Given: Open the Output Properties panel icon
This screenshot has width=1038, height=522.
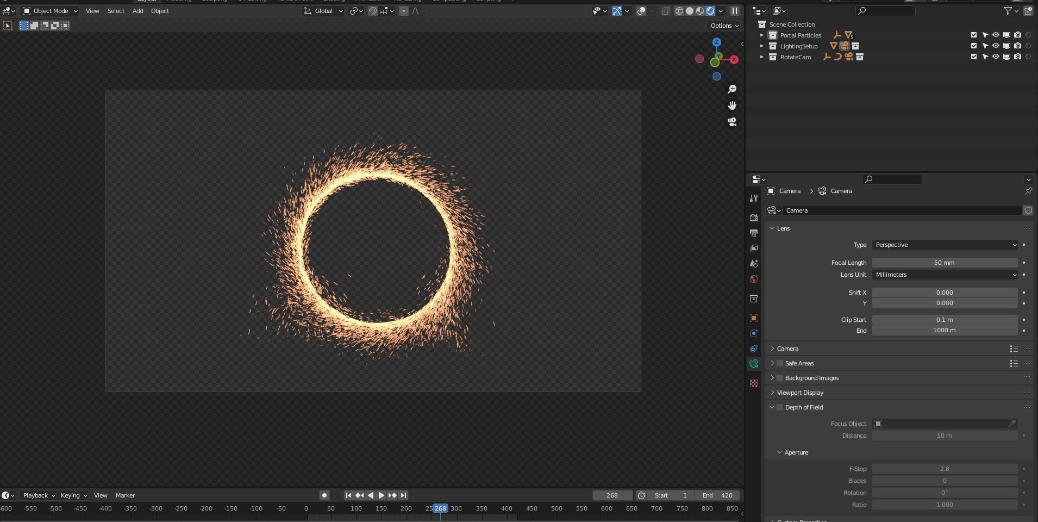Looking at the screenshot, I should click(754, 233).
